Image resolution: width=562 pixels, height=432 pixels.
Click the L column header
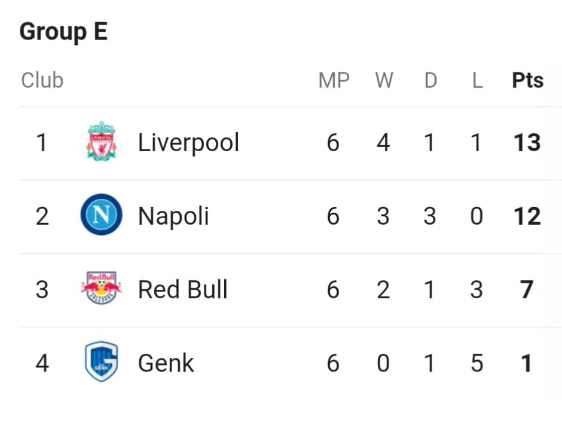point(477,80)
